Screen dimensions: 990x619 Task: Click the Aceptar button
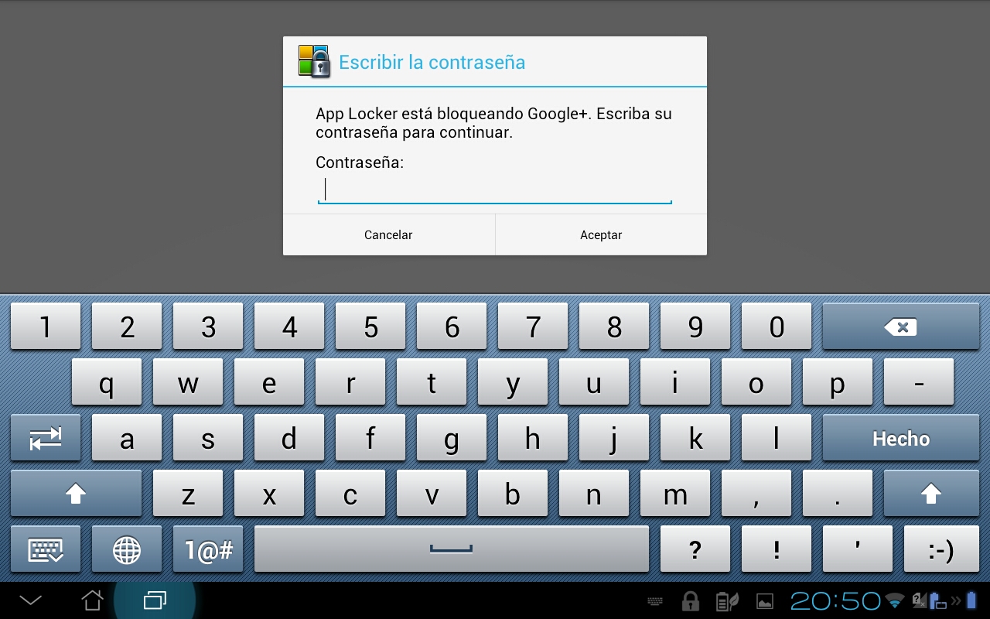[601, 235]
